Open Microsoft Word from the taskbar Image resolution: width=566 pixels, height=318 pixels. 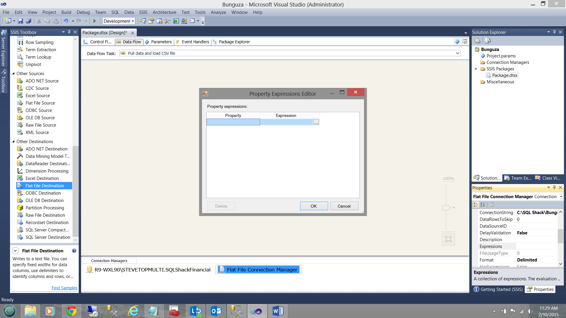tap(278, 311)
